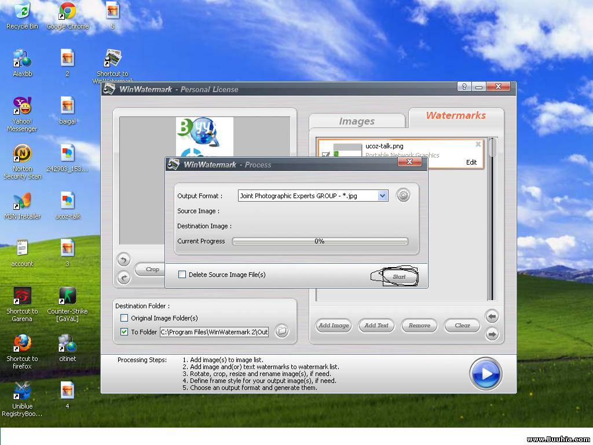
Task: Rotate image clockwise arrow button
Action: point(124,278)
